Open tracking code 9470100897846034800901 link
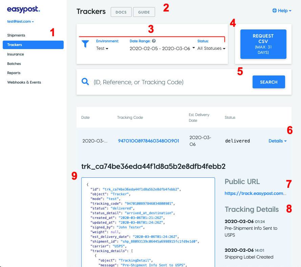 pyautogui.click(x=149, y=141)
